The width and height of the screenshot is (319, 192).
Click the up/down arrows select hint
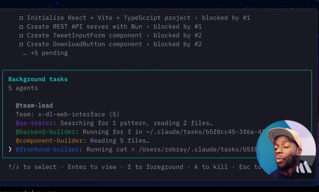32,167
